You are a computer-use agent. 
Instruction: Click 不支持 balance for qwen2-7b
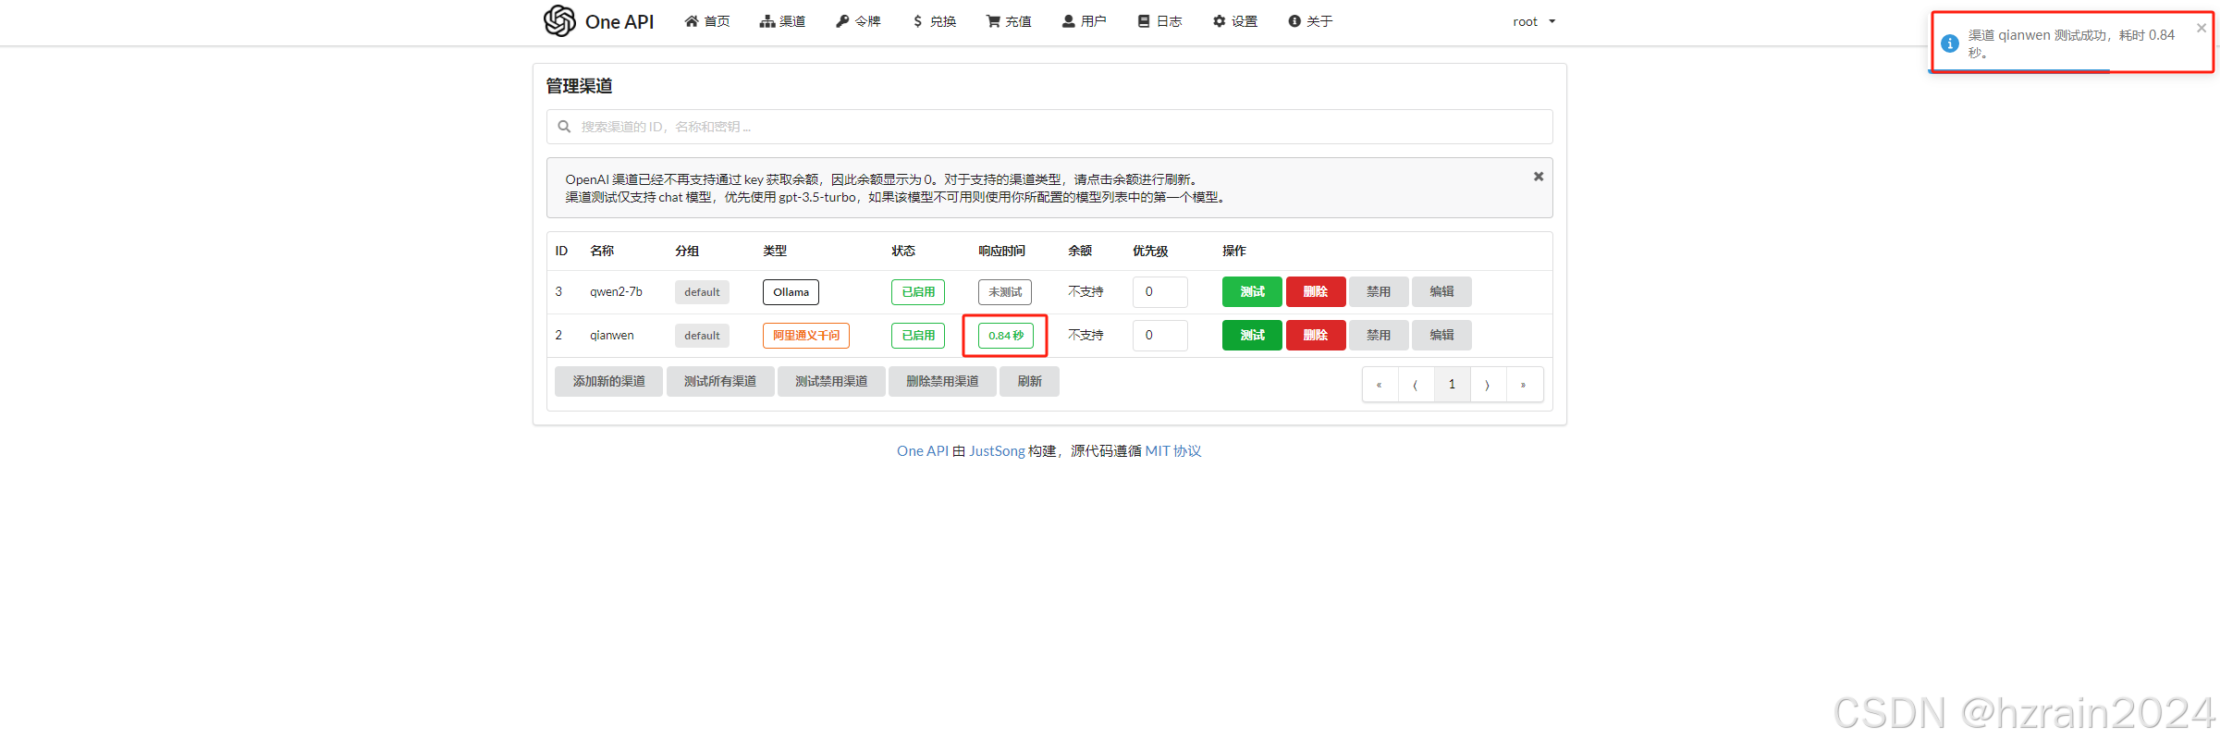(1085, 291)
